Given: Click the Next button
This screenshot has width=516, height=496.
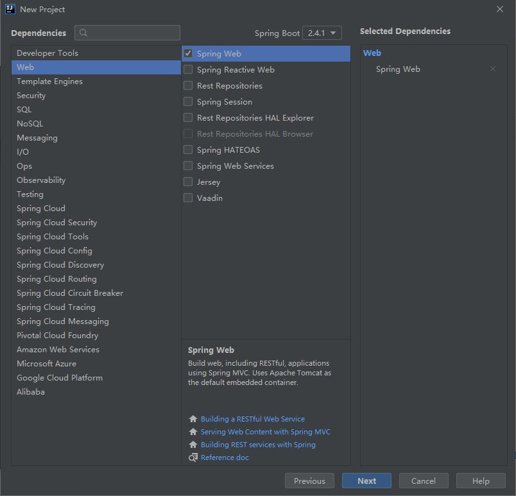Looking at the screenshot, I should (367, 481).
